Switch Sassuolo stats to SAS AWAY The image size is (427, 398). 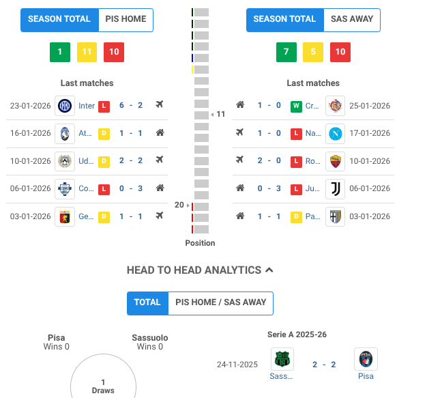click(x=351, y=20)
